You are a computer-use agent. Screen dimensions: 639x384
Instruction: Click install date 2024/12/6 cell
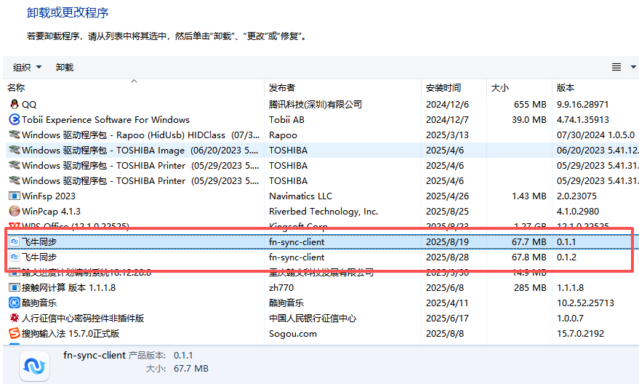448,104
